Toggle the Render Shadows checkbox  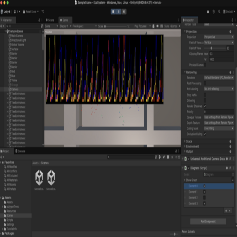(205, 106)
